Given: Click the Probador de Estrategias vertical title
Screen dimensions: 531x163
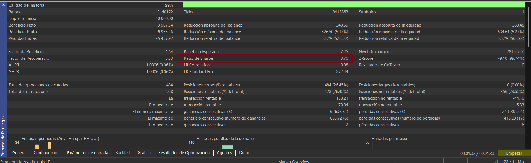Looking at the screenshot, I should pos(3,136).
